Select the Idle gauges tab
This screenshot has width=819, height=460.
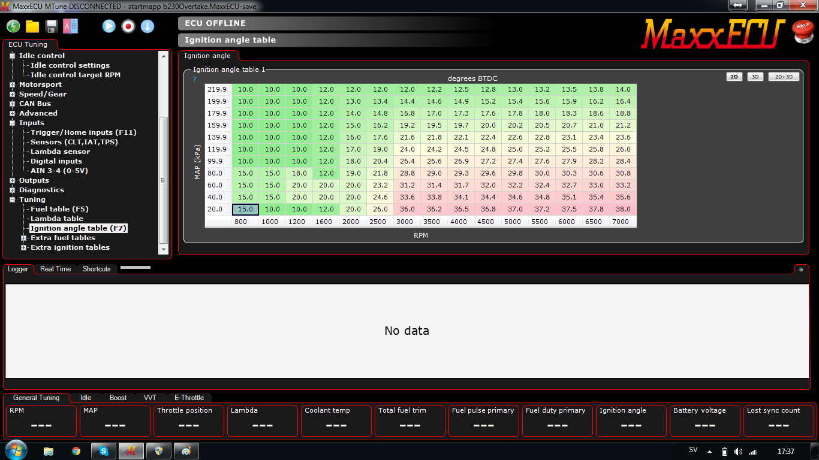pos(86,398)
